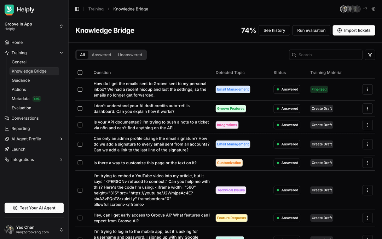The height and width of the screenshot is (239, 382).
Task: Check the personal inbox forwarding question row
Action: (80, 90)
